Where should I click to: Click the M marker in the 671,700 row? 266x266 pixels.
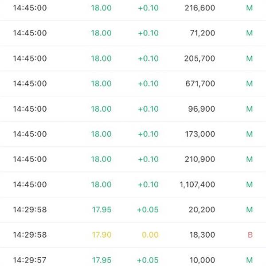pyautogui.click(x=249, y=84)
